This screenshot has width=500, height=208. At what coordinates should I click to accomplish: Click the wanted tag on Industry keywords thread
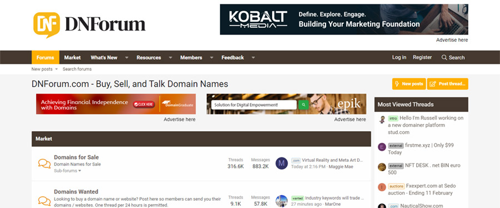tap(298, 198)
